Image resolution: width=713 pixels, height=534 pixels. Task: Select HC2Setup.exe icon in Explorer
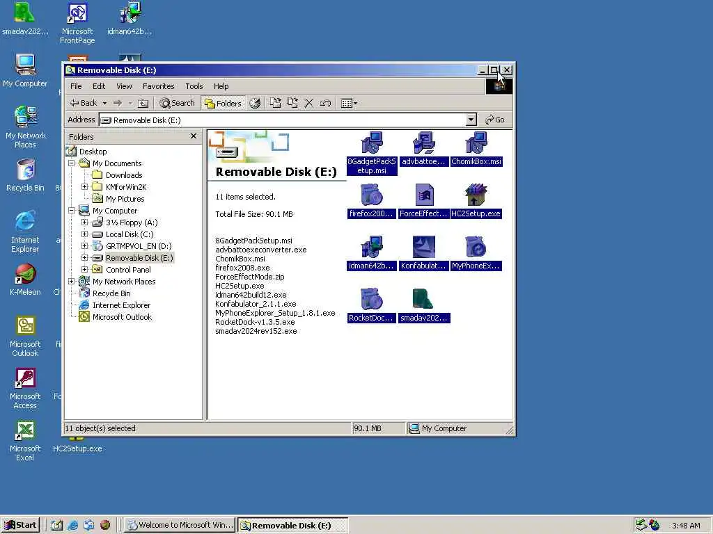click(476, 201)
